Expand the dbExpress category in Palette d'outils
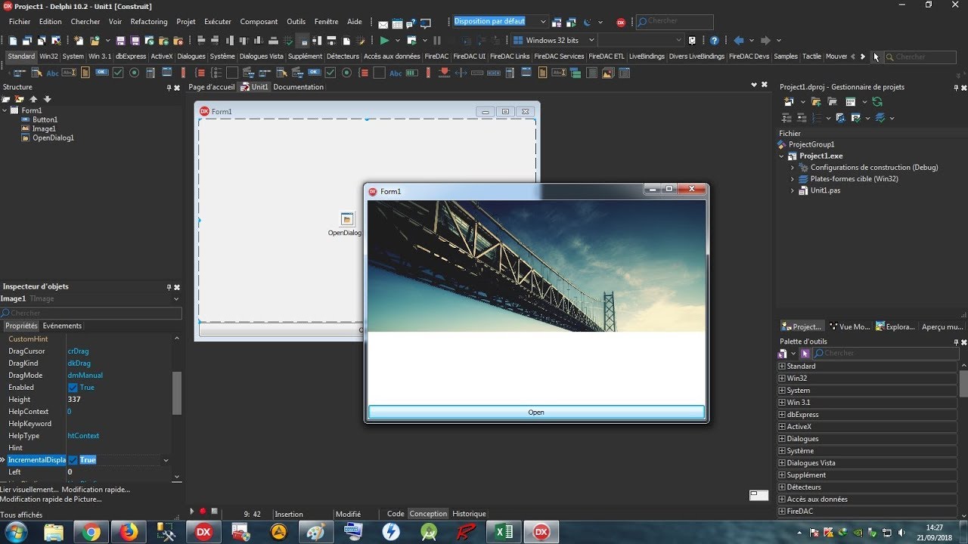Screen dimensions: 968x544 [x=782, y=415]
